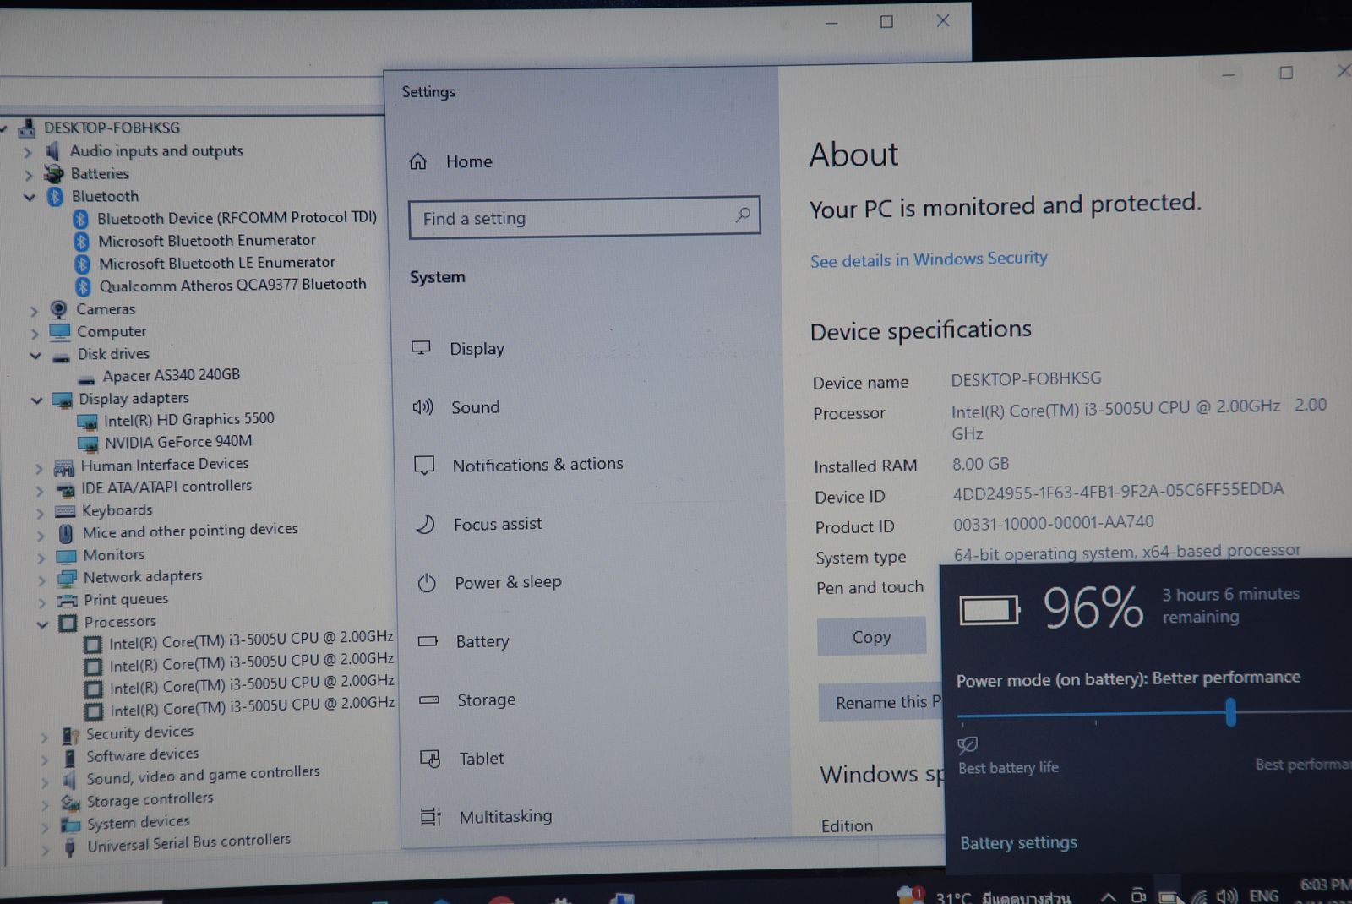Click the Best battery life leaf icon
Screen dimensions: 1352x904
968,744
